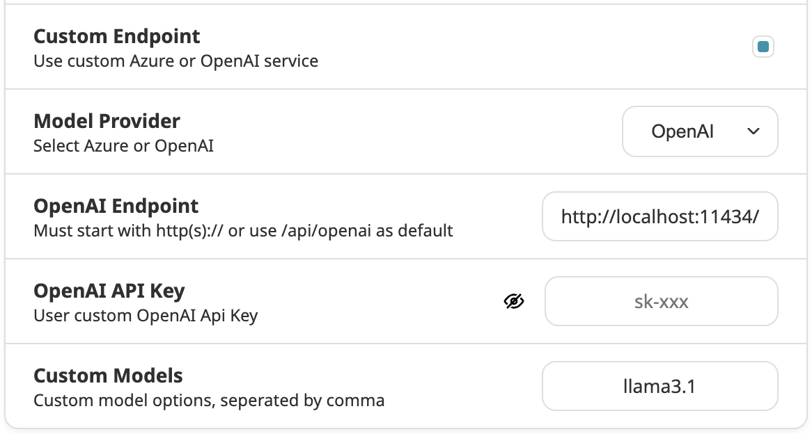Click the Custom Endpoint heading

(117, 36)
